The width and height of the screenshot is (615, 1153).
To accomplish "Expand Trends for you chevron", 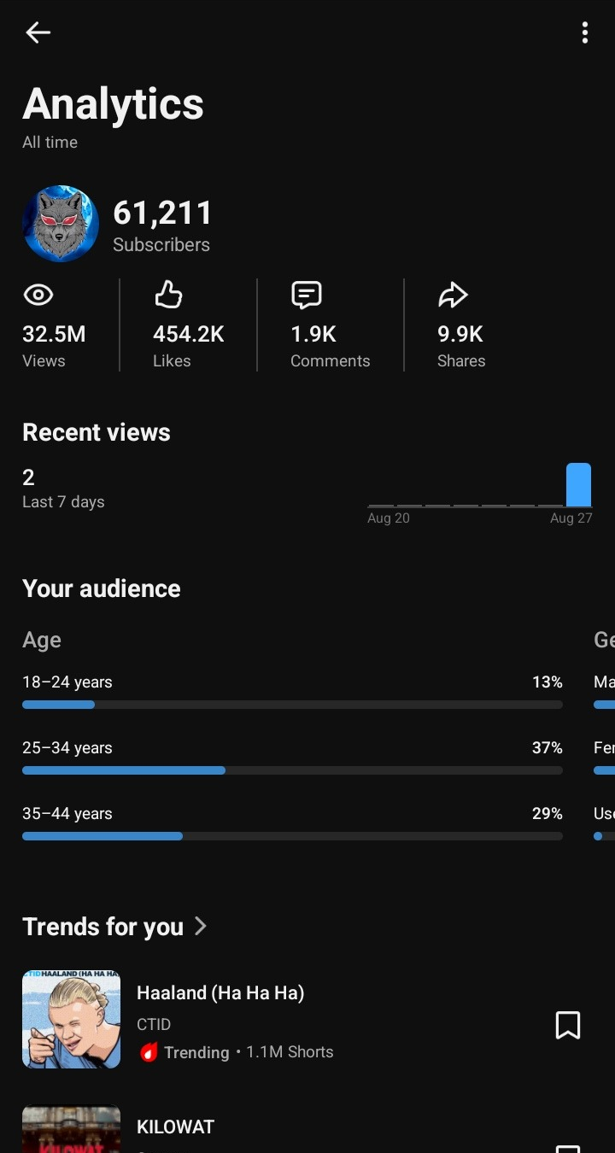I will [201, 926].
